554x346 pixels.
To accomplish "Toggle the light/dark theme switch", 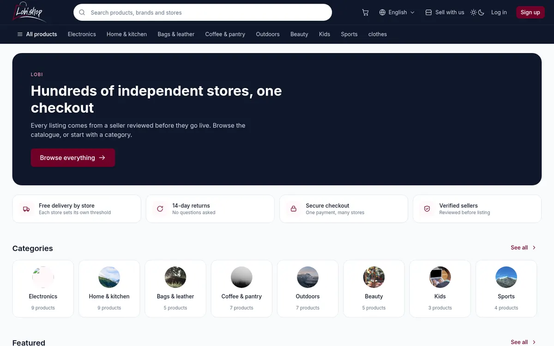I will pyautogui.click(x=477, y=12).
